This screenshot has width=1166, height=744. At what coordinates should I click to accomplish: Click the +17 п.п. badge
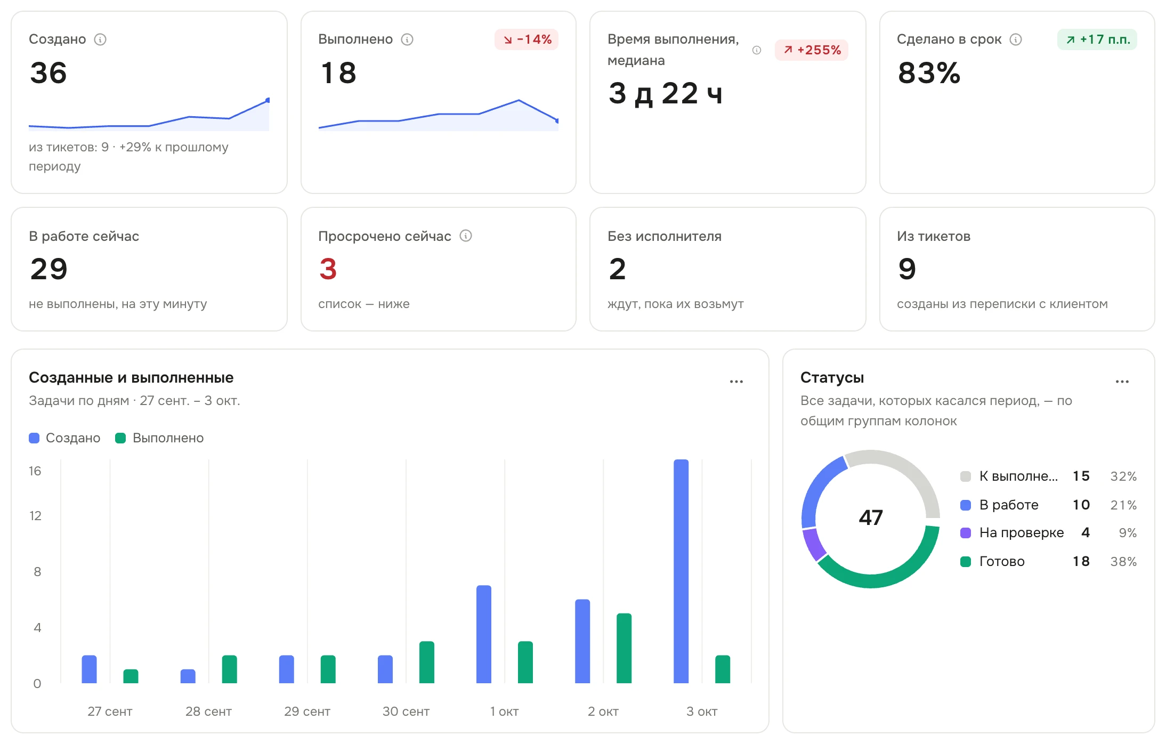(1097, 39)
